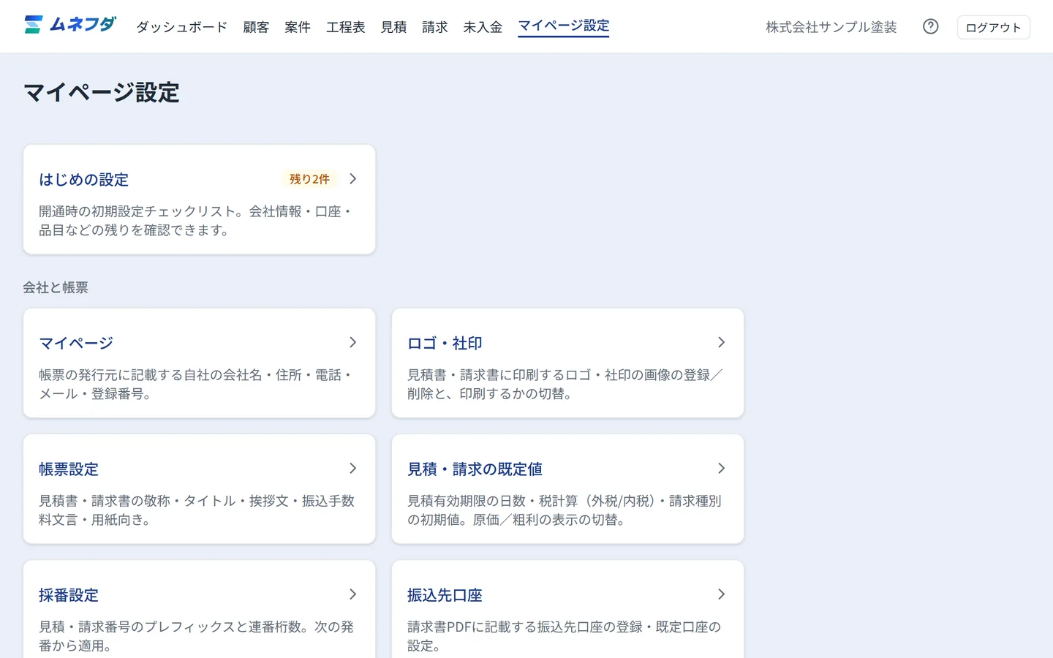Open the はじめの設定 card title

click(x=84, y=179)
